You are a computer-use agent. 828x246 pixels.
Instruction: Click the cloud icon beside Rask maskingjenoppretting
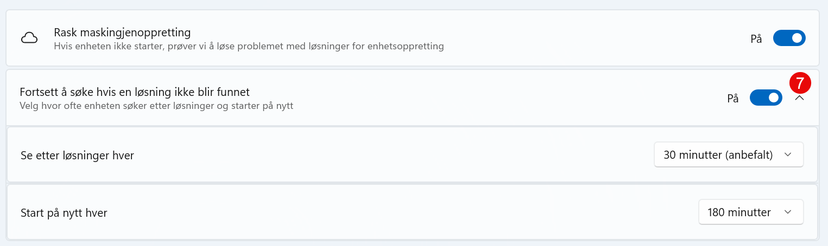click(x=29, y=38)
